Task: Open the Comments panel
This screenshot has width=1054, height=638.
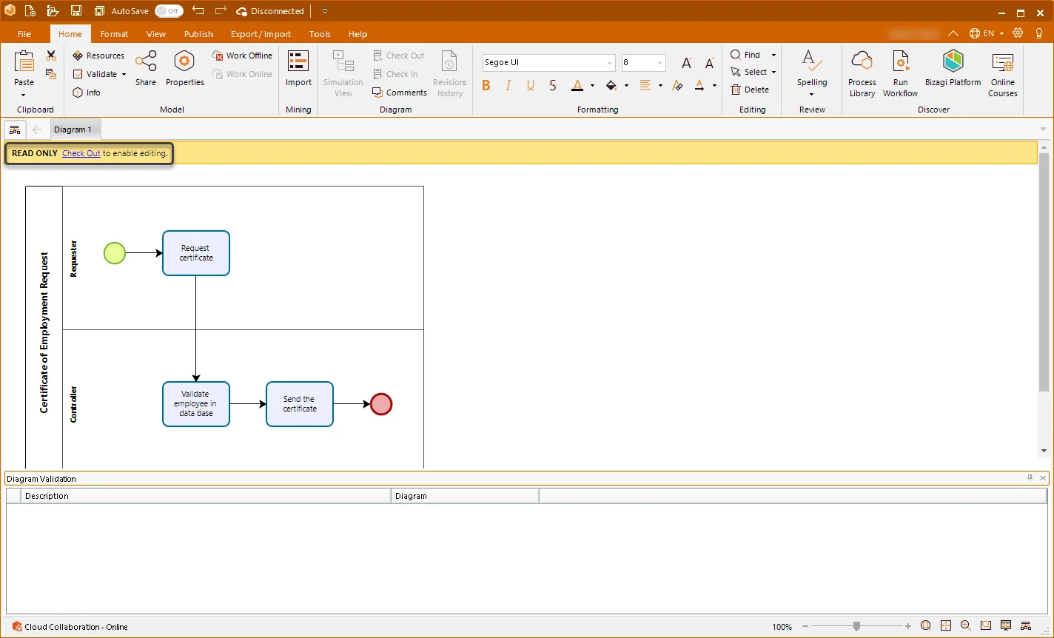Action: 400,93
